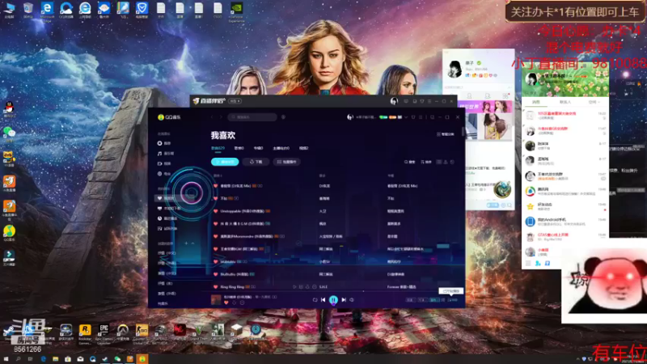The width and height of the screenshot is (647, 364).
Task: Unlike the Ring Ring Ring song heart
Action: point(215,287)
